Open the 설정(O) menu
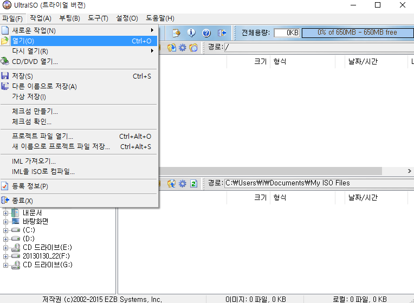Screen dimensions: 414x303 (x=127, y=18)
